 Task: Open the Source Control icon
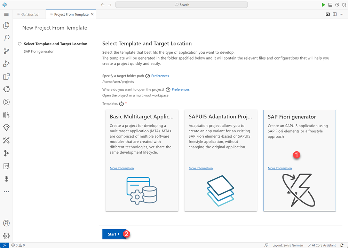[x=6, y=51]
